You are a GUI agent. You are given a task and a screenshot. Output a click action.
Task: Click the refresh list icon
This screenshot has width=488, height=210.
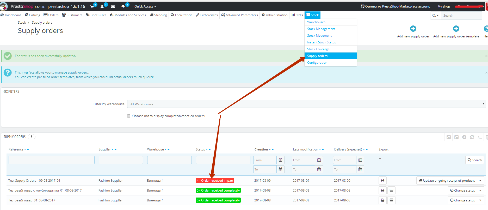point(472,137)
